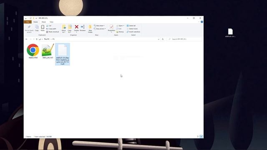Open the Properties dropdown arrow

coord(111,32)
